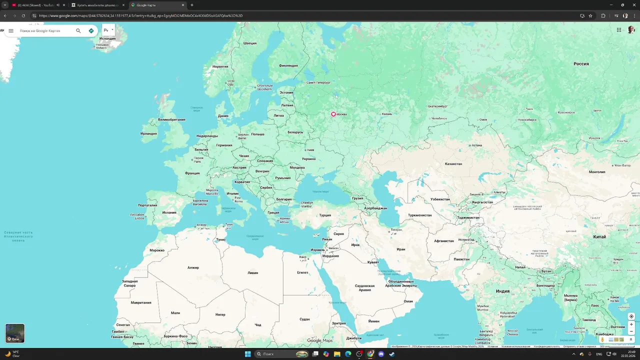
Task: Click 'Отправить отзыв о сервисе' link
Action: click(579, 346)
